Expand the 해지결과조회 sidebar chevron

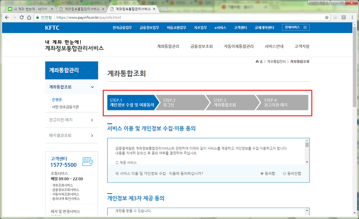coord(92,136)
